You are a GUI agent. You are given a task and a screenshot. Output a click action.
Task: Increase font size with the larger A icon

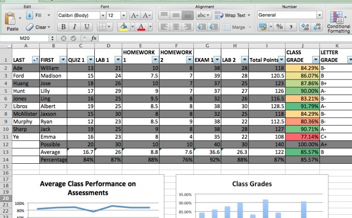pos(134,15)
